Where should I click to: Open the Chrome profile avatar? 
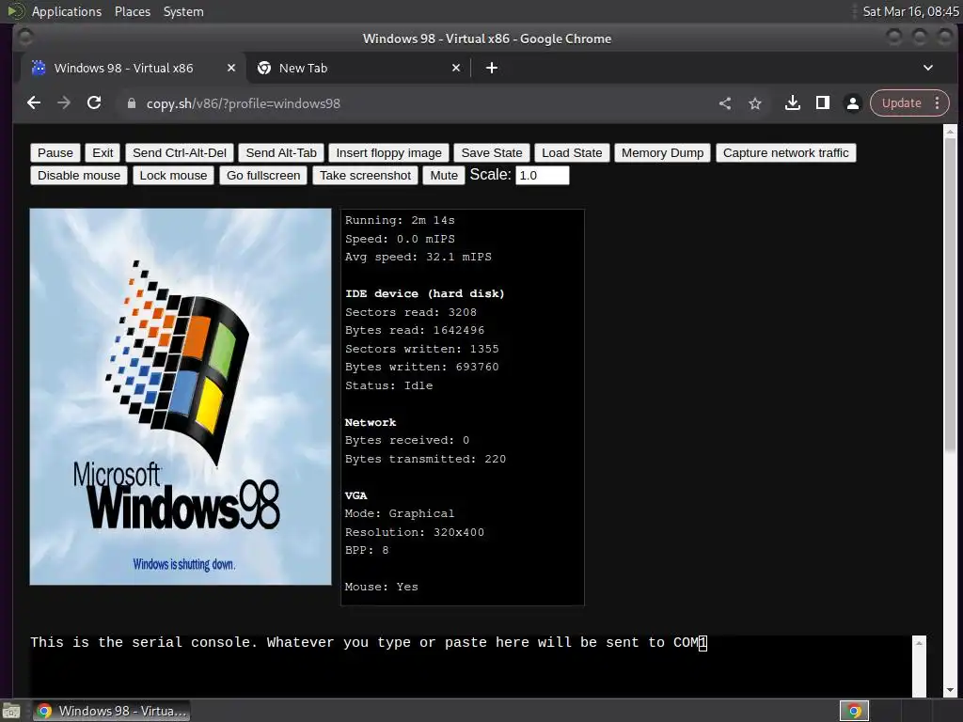(x=852, y=103)
